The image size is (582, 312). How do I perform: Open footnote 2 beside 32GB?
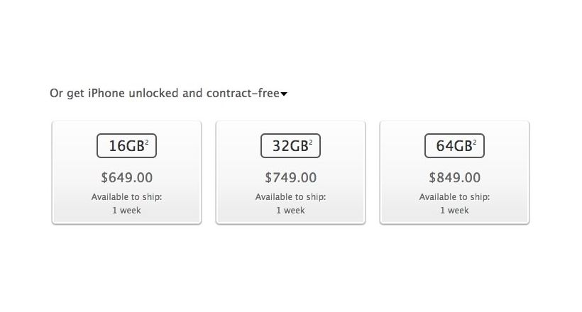(x=311, y=142)
